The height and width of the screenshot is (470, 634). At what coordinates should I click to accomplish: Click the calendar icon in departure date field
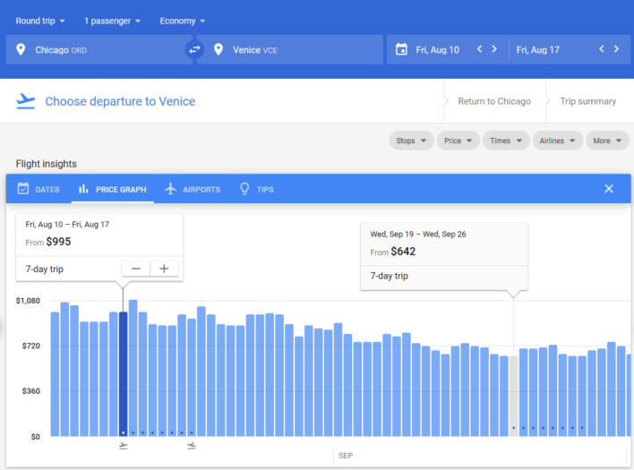pos(401,50)
